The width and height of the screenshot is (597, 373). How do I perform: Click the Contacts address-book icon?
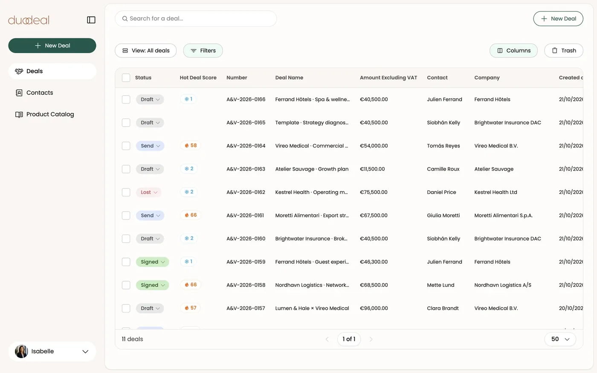(x=19, y=93)
